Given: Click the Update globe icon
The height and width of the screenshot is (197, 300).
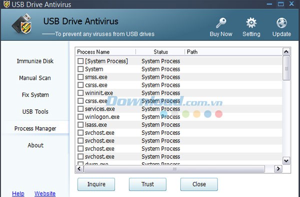Looking at the screenshot, I should 281,23.
